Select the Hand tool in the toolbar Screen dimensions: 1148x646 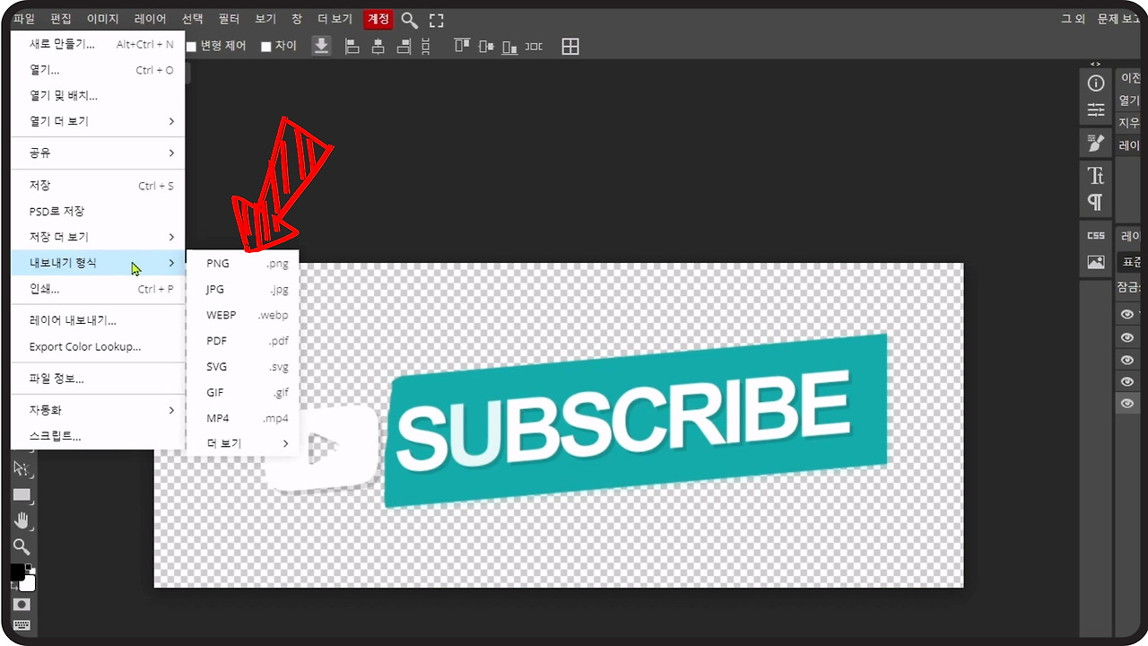point(22,520)
